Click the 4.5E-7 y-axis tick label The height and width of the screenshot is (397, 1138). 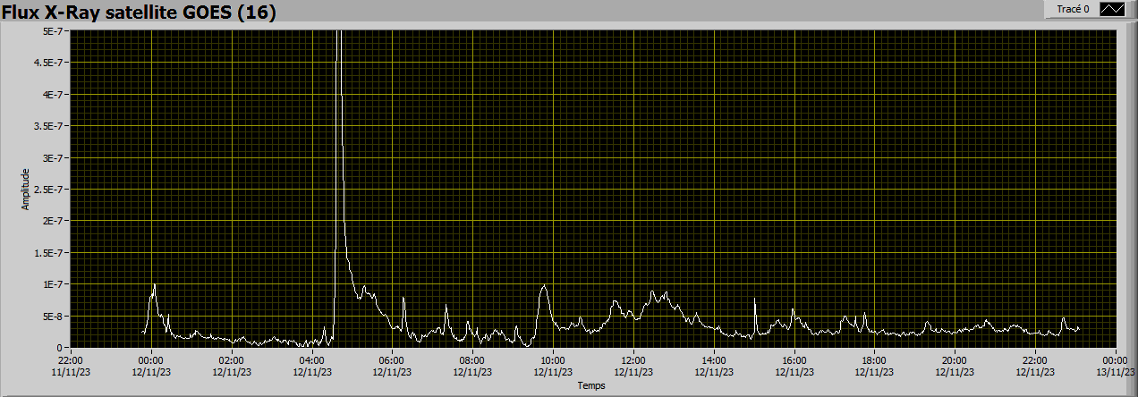51,63
